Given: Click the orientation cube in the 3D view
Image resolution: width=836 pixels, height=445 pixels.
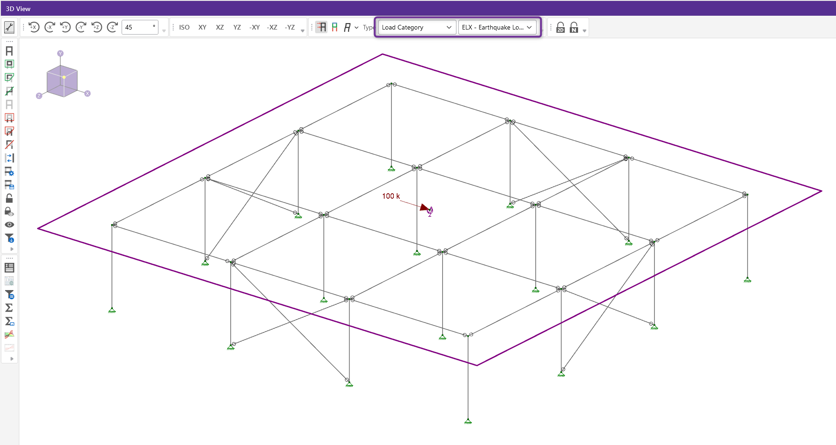Looking at the screenshot, I should click(x=63, y=80).
